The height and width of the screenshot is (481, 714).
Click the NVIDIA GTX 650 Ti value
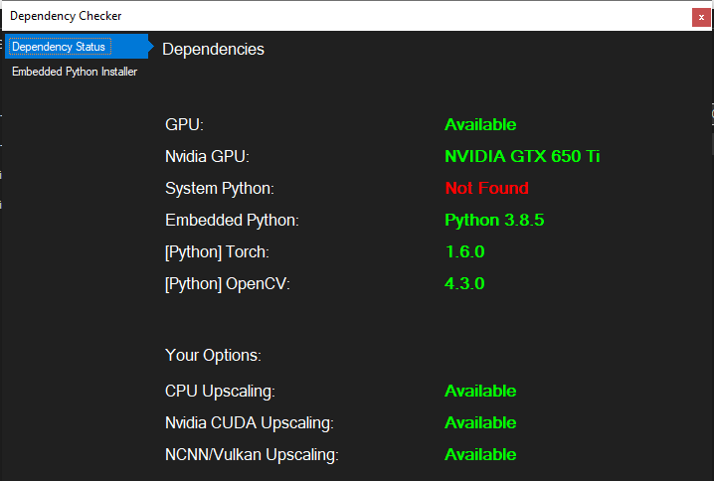(x=522, y=157)
